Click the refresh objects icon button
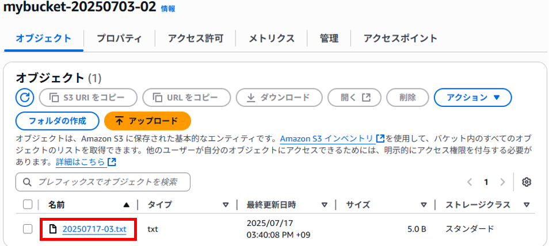Screen dimensions: 549x246 [x=25, y=97]
